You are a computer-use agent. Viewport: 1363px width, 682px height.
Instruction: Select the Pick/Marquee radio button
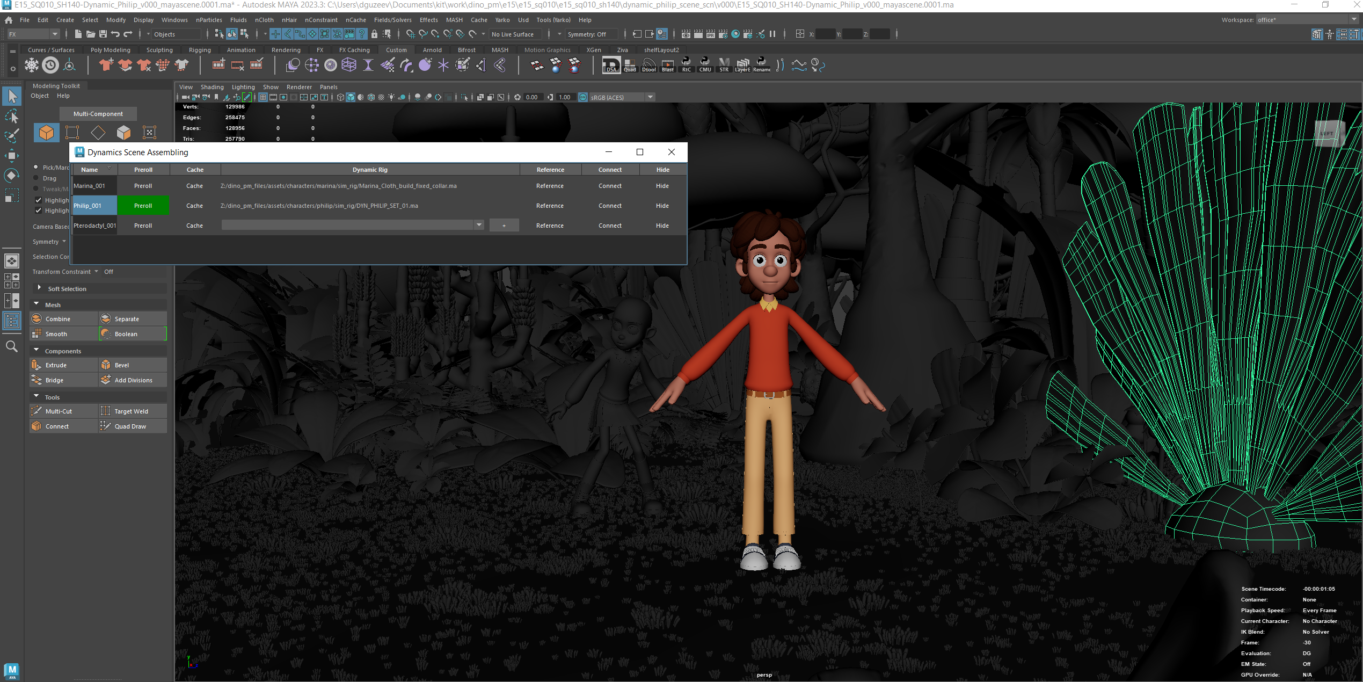[x=36, y=167]
